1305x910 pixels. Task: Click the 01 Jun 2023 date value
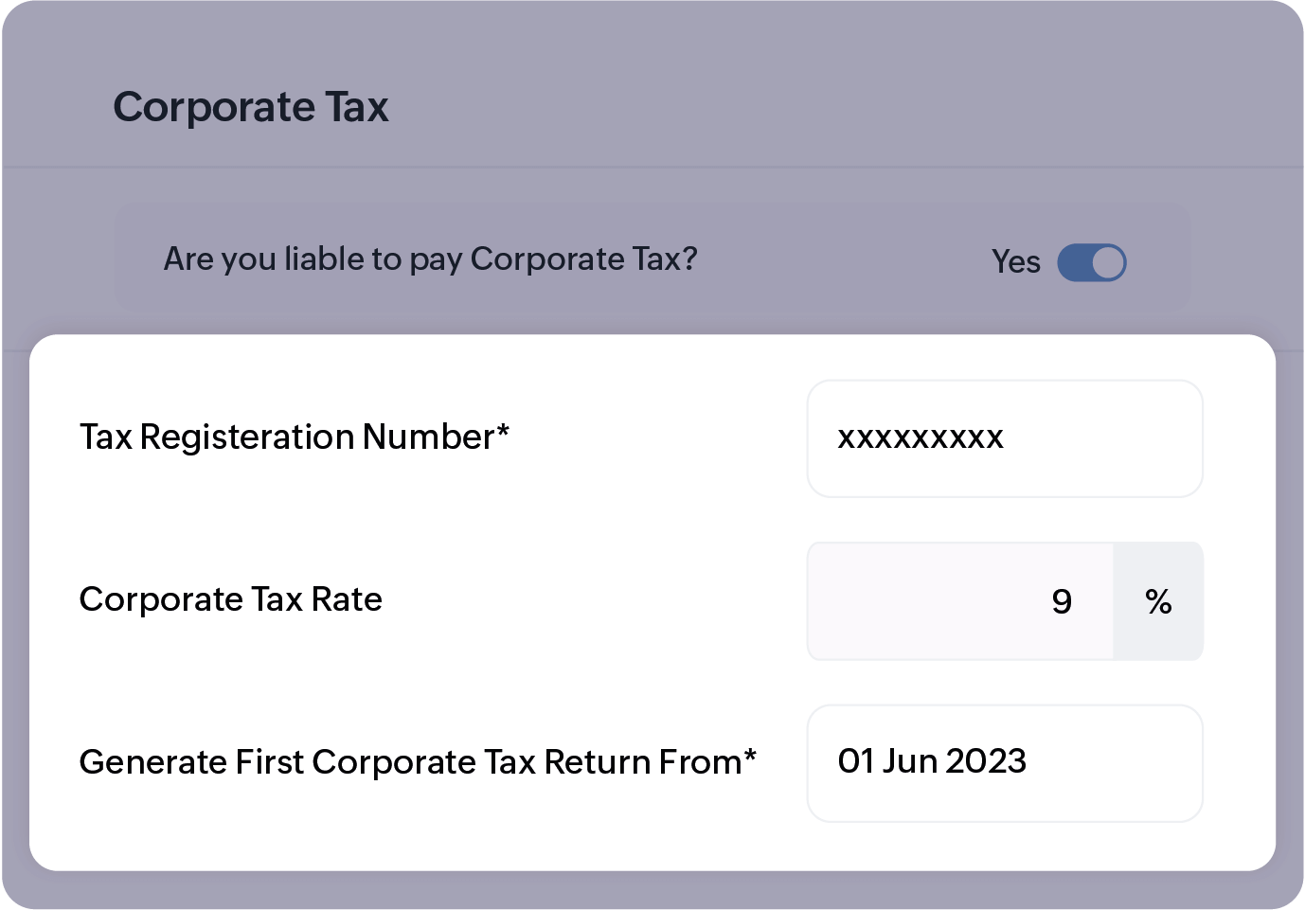click(933, 761)
